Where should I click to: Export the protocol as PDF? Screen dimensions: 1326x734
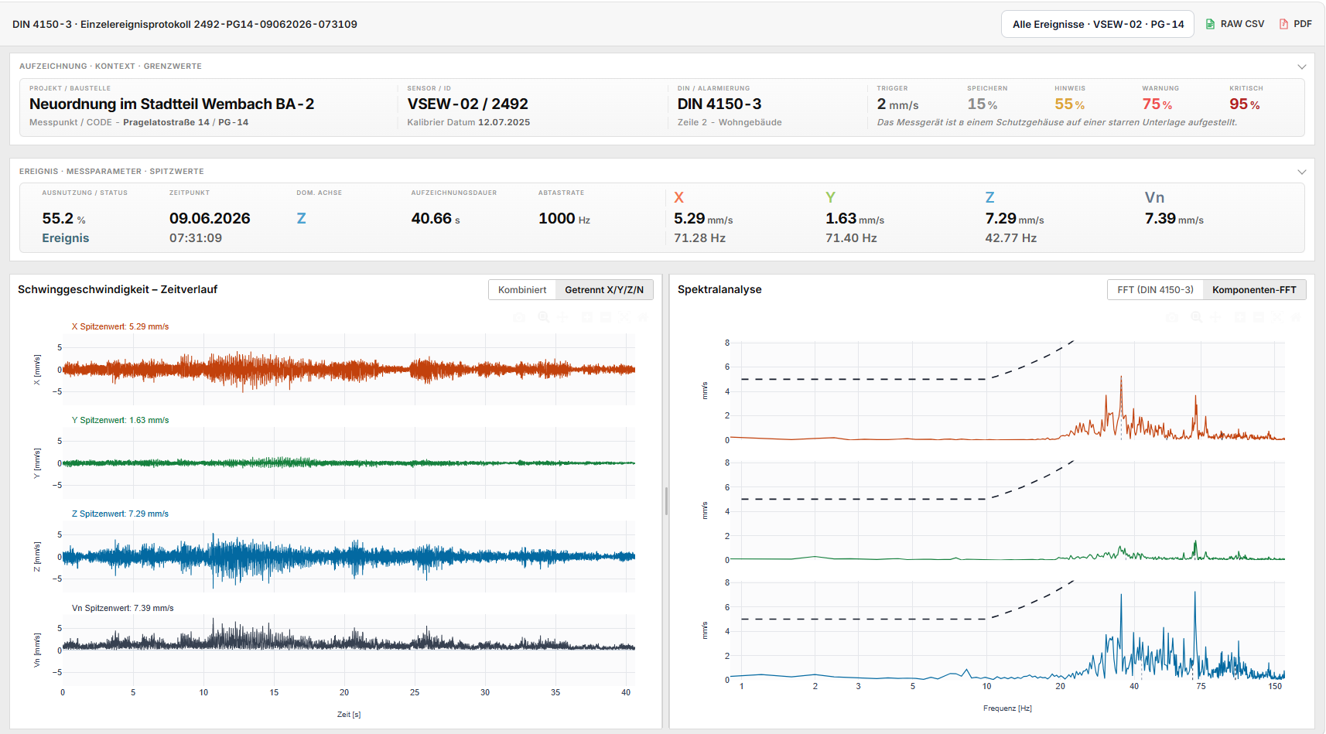click(x=1296, y=24)
